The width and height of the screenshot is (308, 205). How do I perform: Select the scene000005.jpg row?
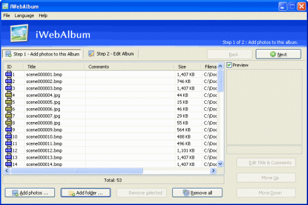tap(111, 102)
